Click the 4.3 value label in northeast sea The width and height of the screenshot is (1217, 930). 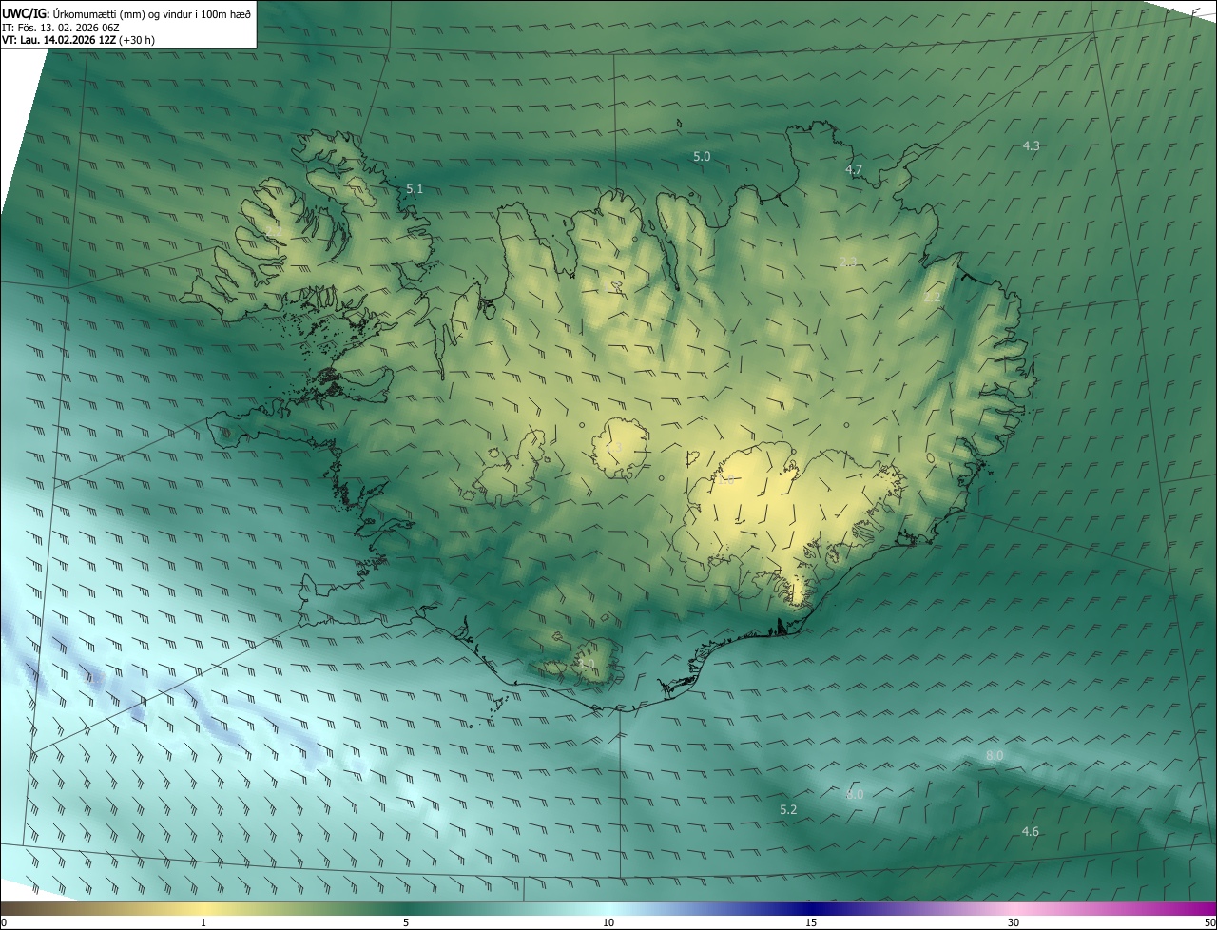coord(1031,145)
